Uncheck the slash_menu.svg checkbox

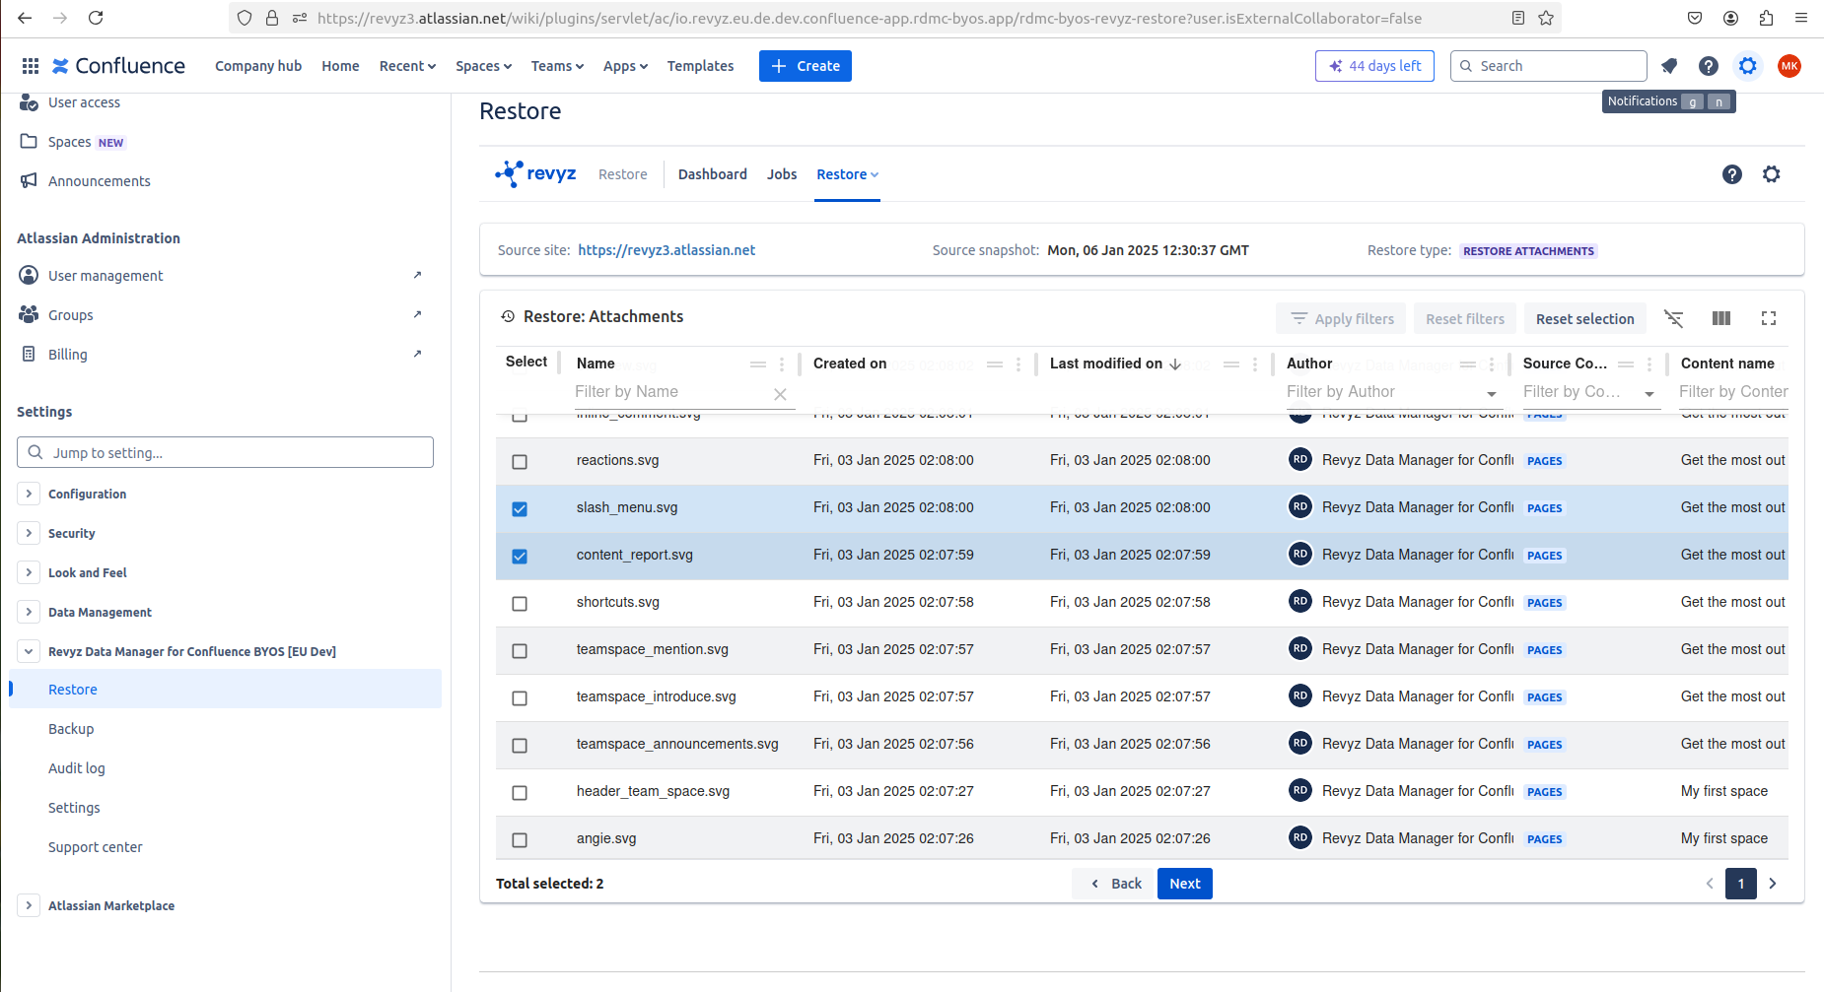coord(520,508)
